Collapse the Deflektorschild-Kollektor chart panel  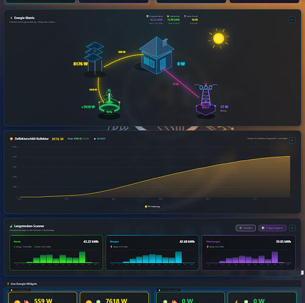pyautogui.click(x=292, y=140)
